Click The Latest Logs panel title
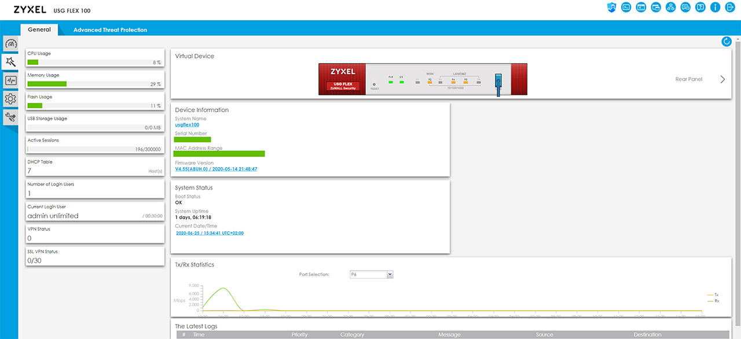This screenshot has height=339, width=741. [196, 326]
